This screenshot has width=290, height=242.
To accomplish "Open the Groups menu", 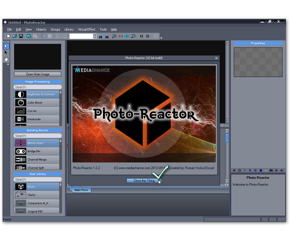I will [55, 30].
